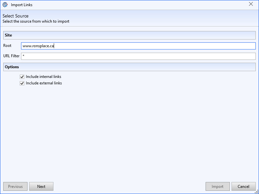Close the Import Links dialog window
The image size is (259, 194).
(x=251, y=4)
